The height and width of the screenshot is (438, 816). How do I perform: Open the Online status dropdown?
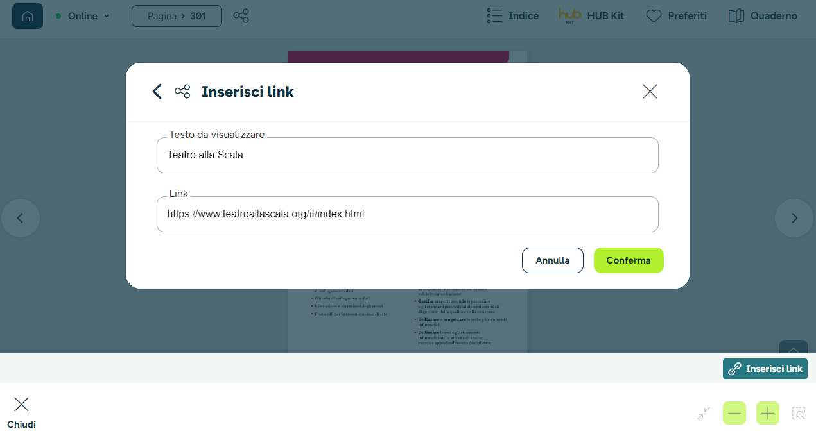(x=83, y=16)
